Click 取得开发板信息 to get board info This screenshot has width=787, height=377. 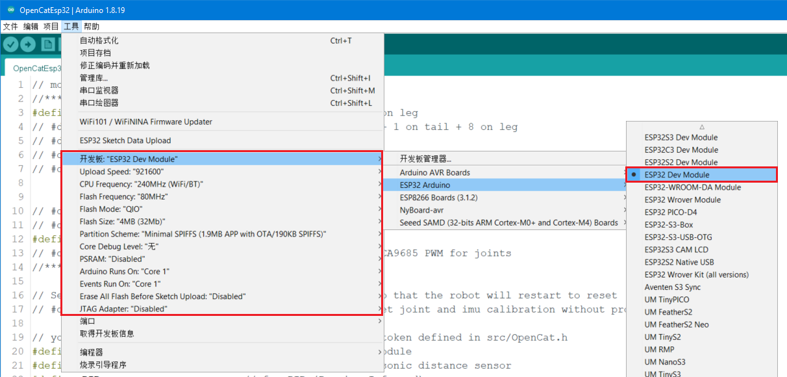coord(222,333)
